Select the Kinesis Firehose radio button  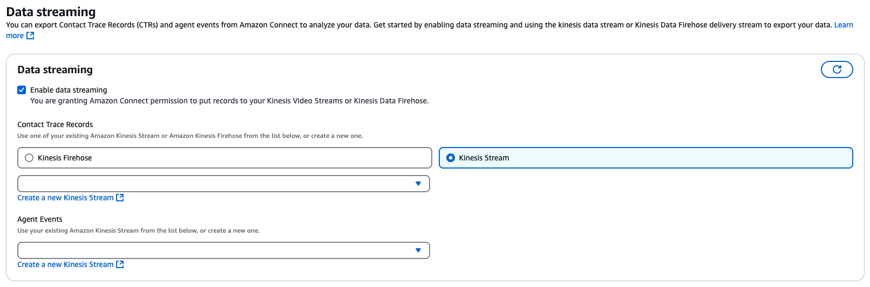29,158
